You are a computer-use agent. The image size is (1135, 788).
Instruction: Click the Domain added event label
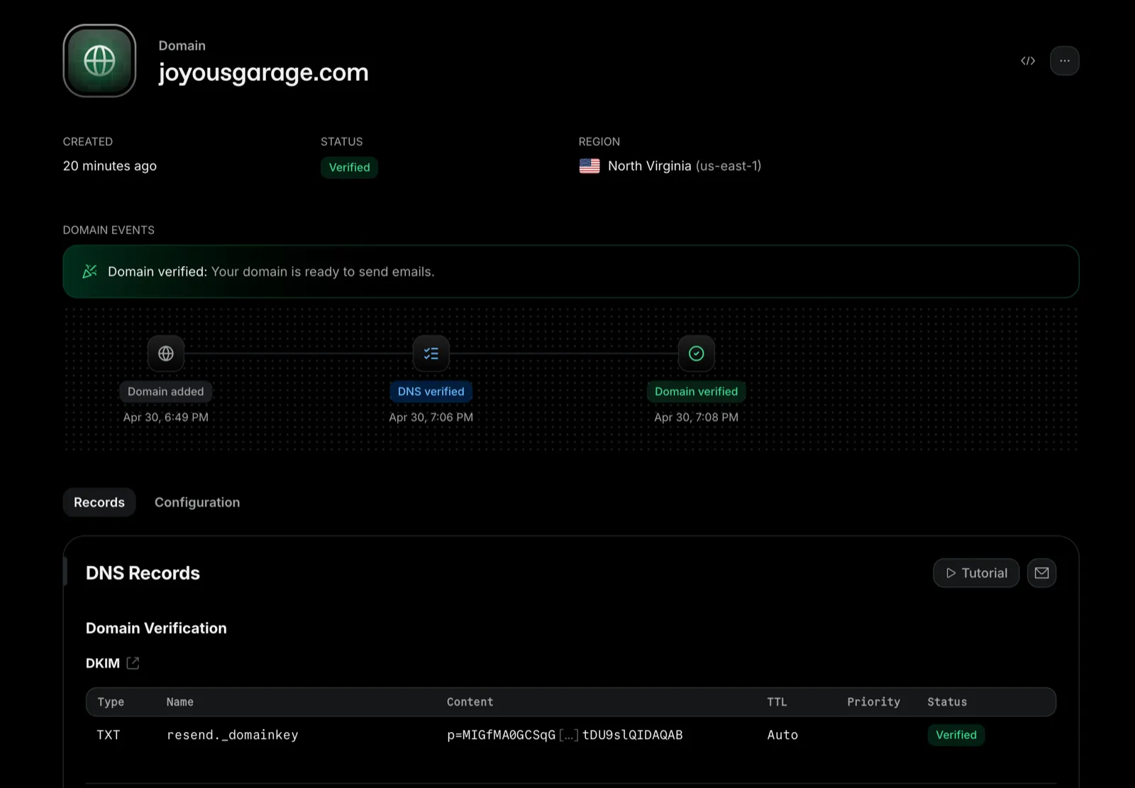[165, 392]
